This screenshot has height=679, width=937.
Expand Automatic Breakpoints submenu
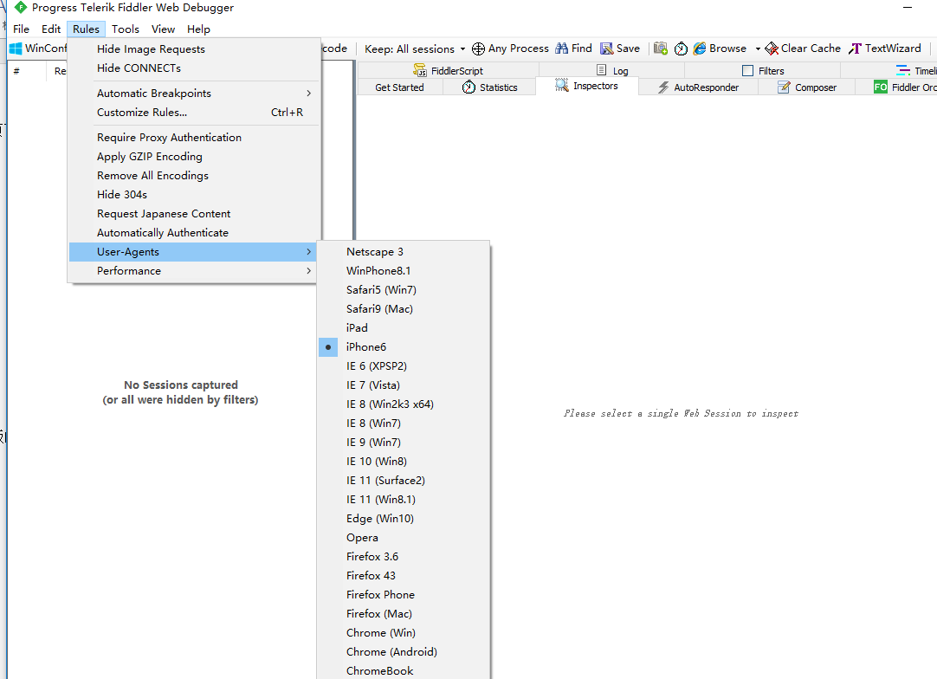click(x=194, y=94)
